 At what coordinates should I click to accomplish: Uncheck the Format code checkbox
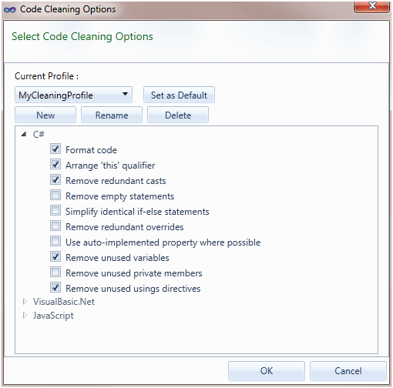(x=55, y=149)
